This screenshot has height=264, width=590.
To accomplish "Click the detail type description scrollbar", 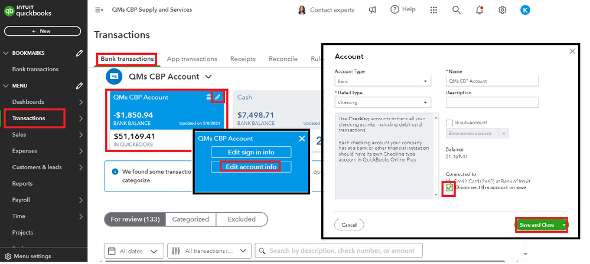I will click(x=436, y=156).
